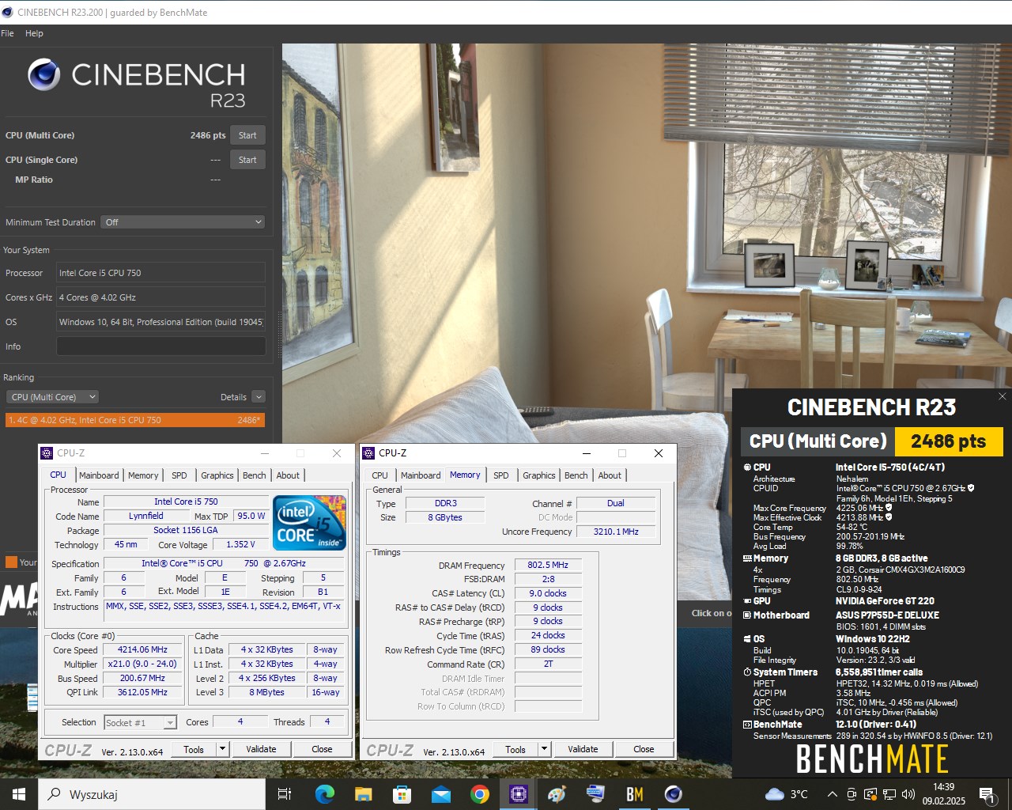Start the CPU (Multi Core) test
1012x810 pixels.
[247, 135]
